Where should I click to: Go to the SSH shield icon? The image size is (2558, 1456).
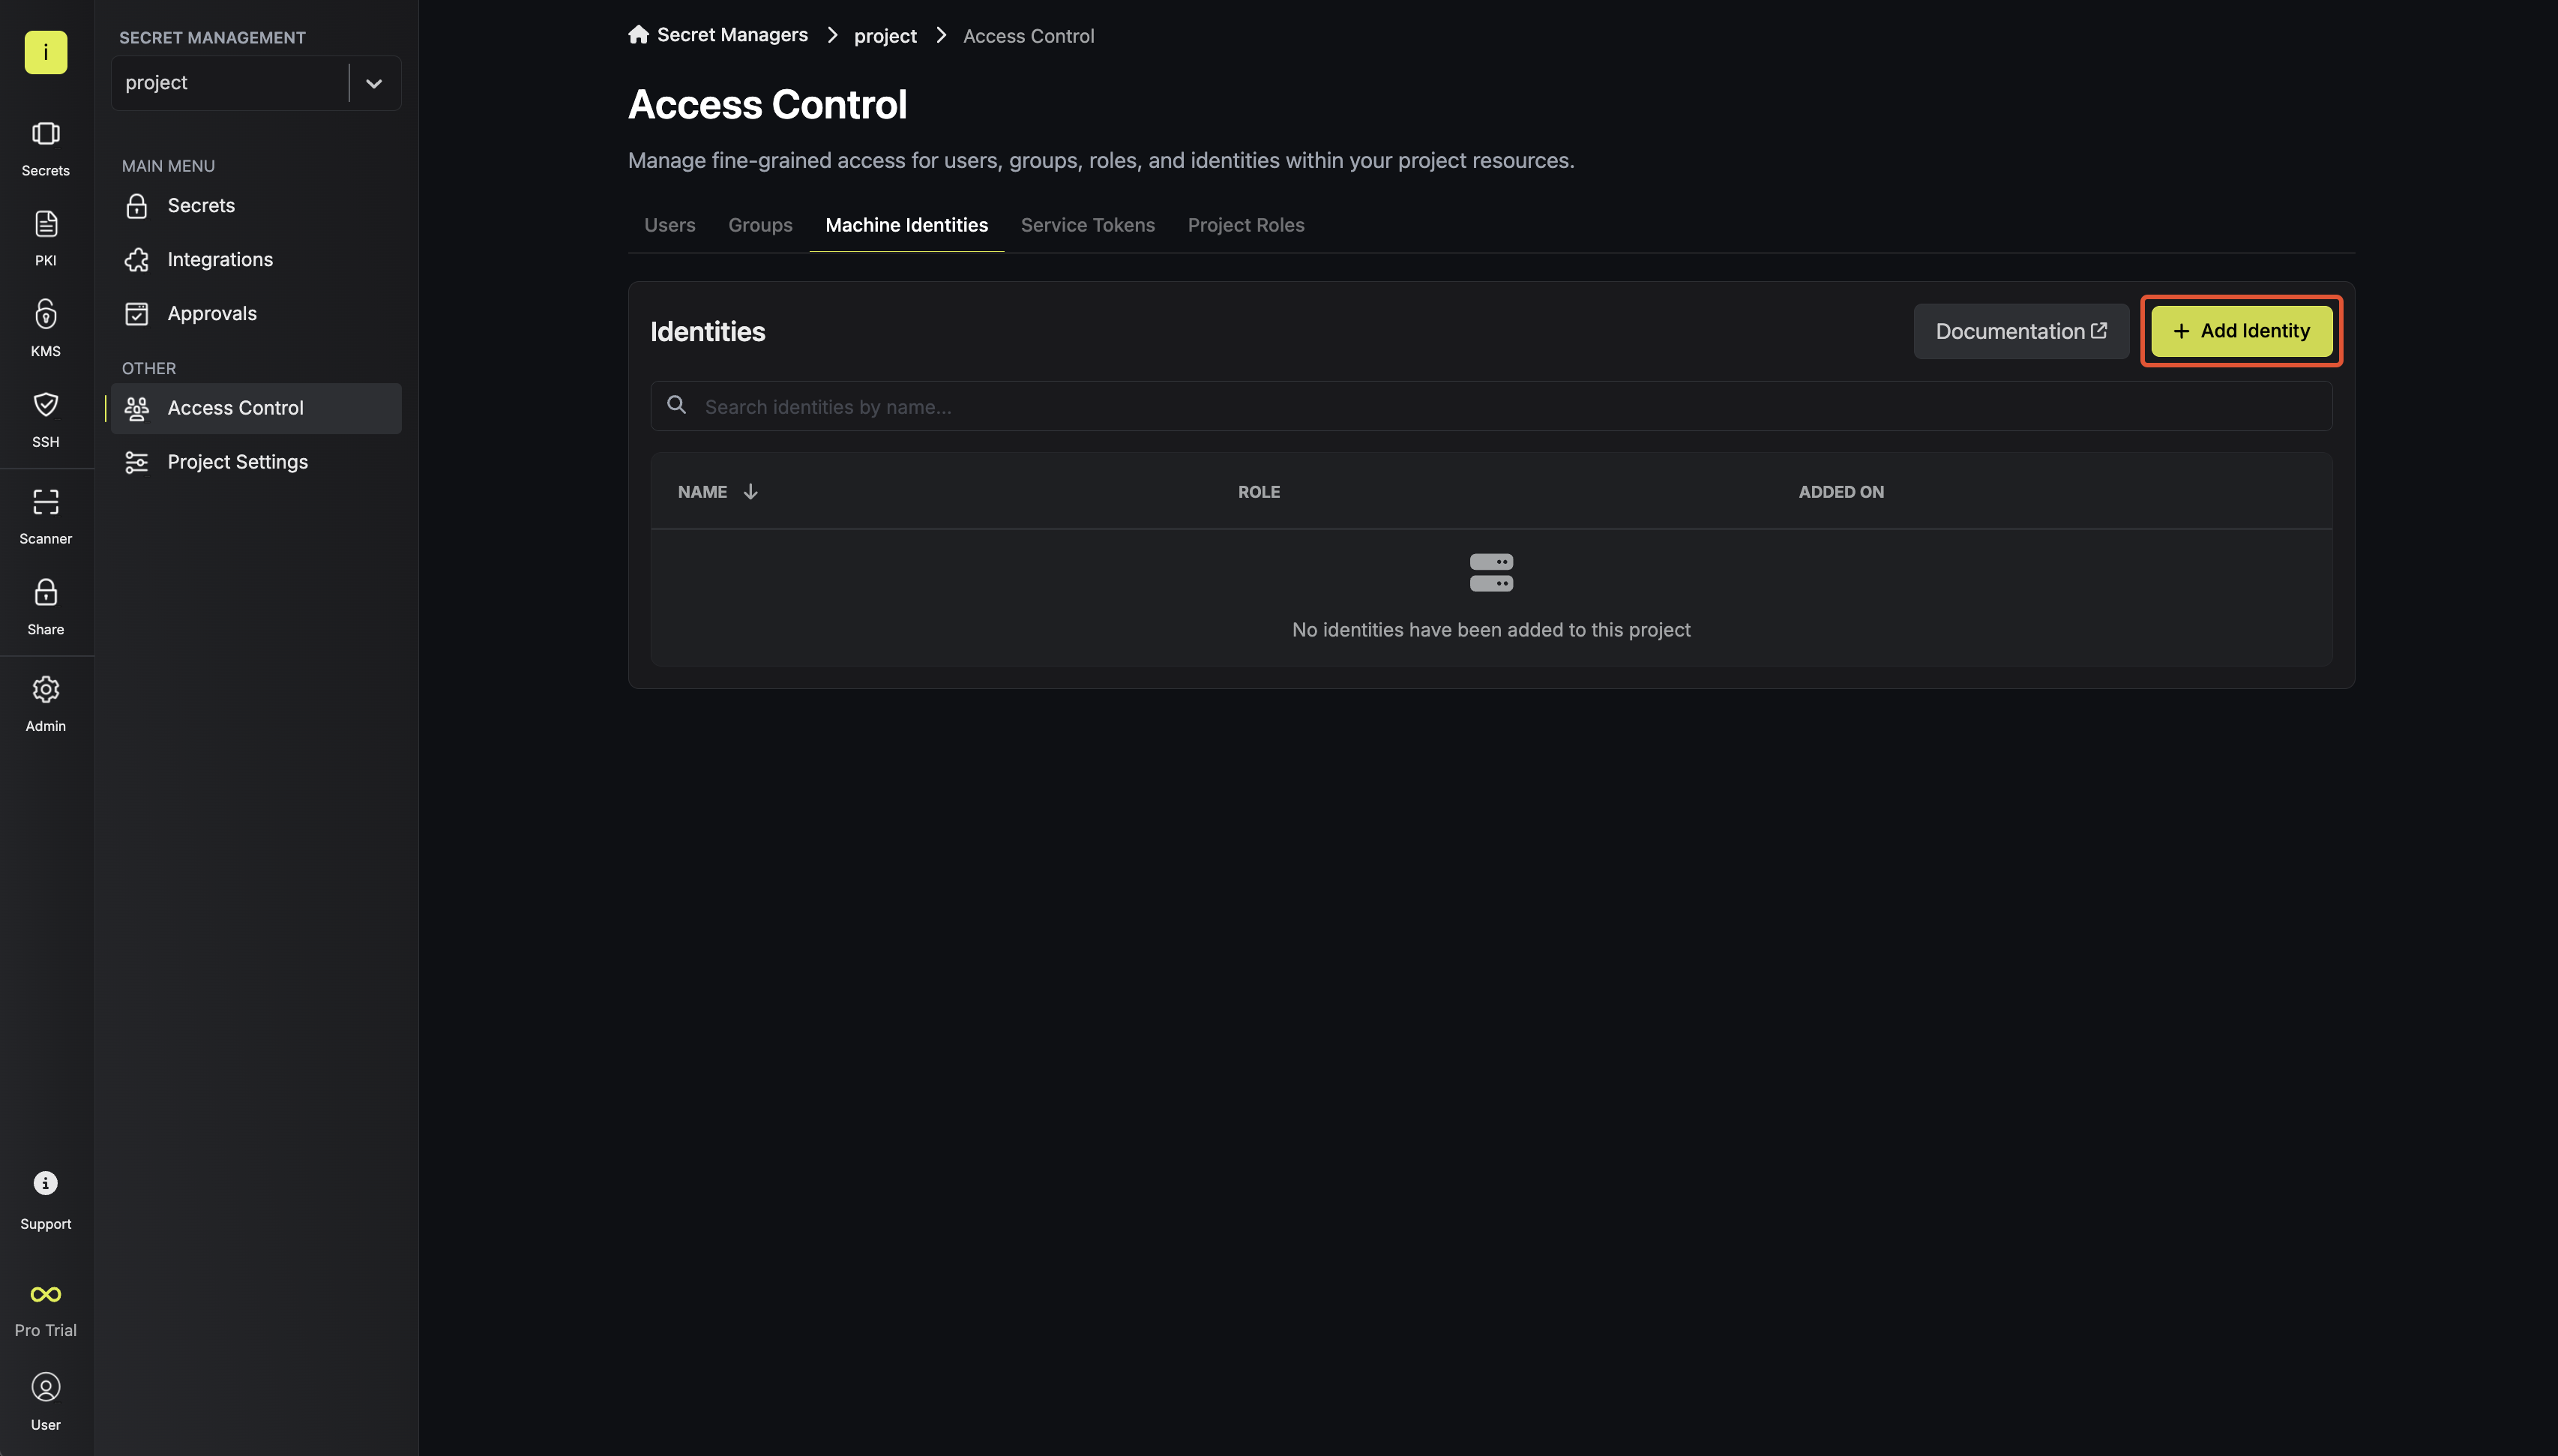tap(45, 417)
